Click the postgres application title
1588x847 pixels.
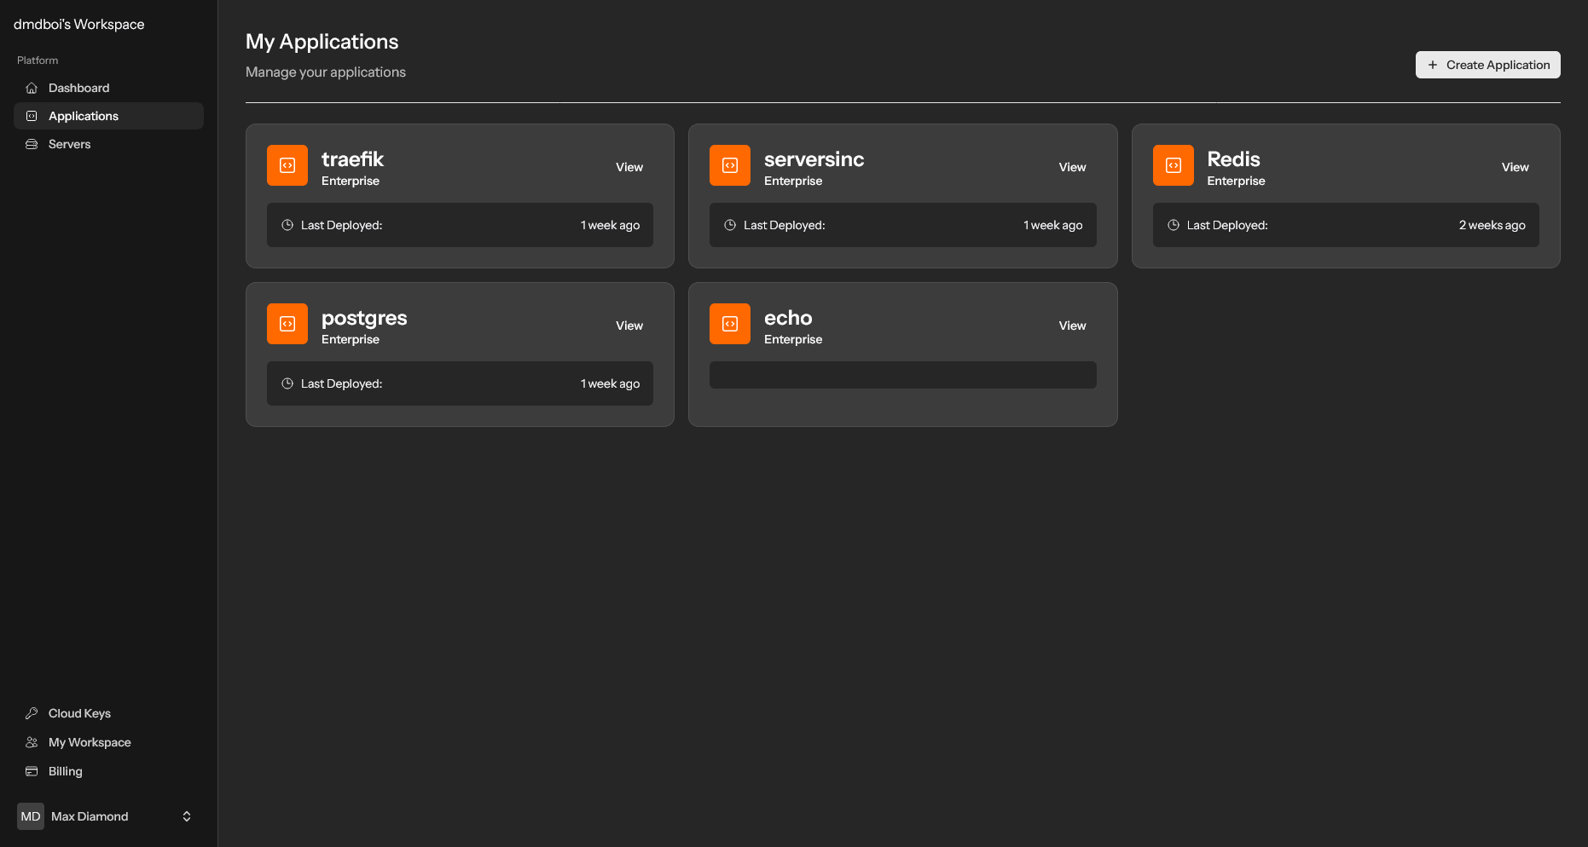tap(364, 318)
